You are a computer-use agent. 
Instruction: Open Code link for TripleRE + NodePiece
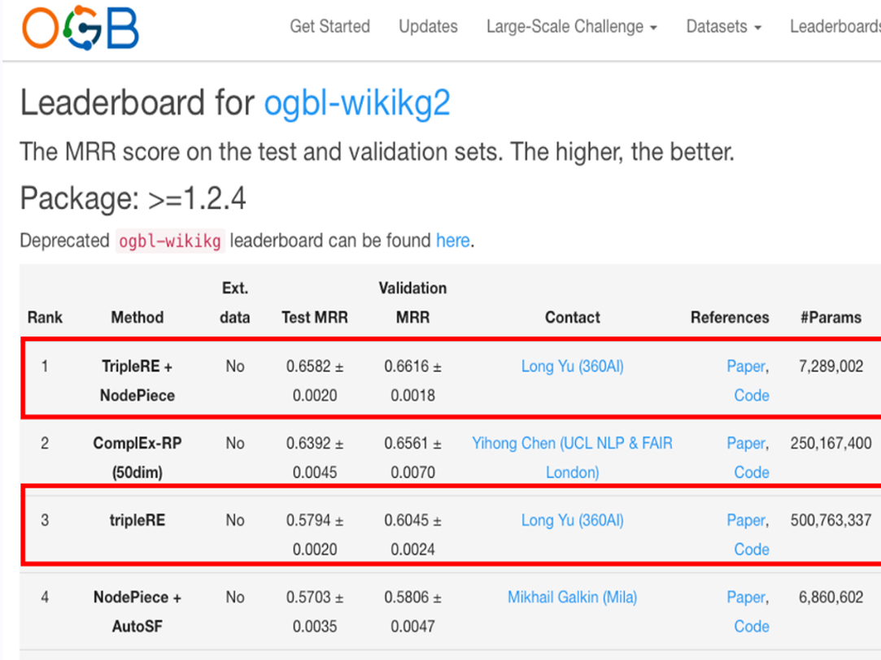click(751, 396)
